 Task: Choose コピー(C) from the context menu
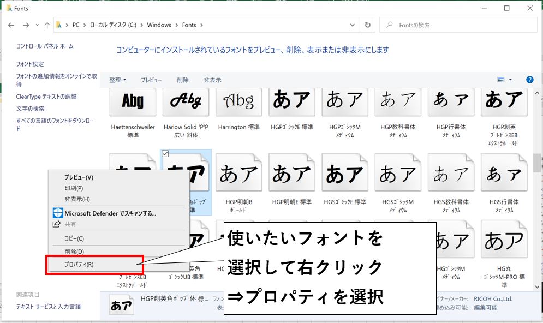(74, 238)
